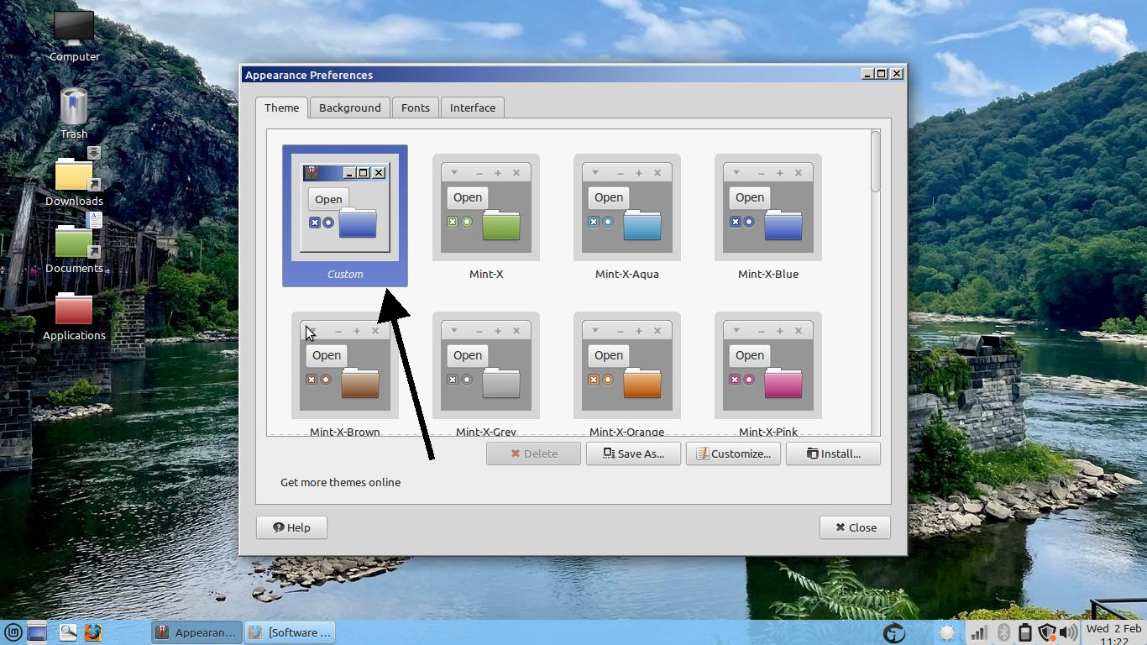Screen dimensions: 1147x645
Task: Open the Interface tab
Action: click(x=472, y=107)
